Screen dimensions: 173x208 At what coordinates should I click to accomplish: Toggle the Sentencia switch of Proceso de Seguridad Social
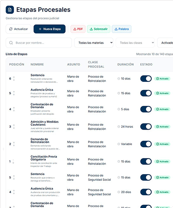(x=146, y=177)
